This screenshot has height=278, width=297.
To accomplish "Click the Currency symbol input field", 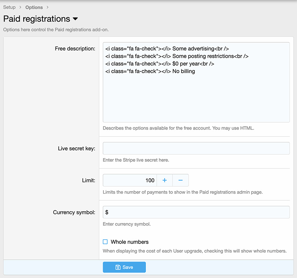I will tap(196, 212).
